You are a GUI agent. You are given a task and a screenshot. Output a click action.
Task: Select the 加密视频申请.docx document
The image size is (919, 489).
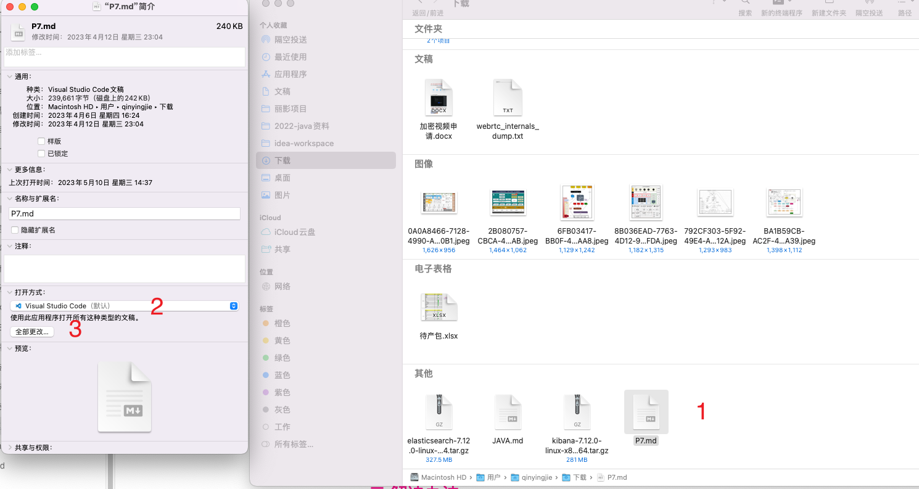click(x=439, y=97)
